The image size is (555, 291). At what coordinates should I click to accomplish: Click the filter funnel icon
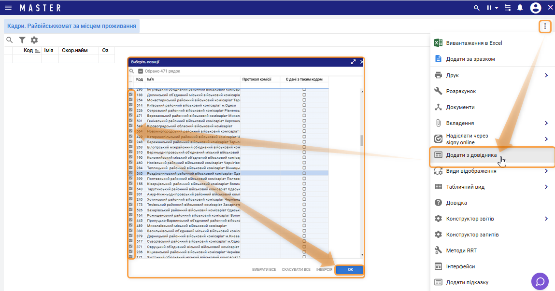pyautogui.click(x=22, y=40)
